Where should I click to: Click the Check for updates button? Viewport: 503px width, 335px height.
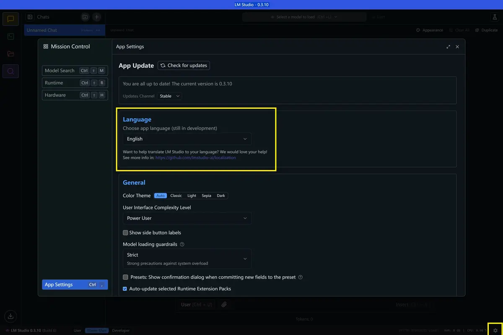(x=184, y=65)
